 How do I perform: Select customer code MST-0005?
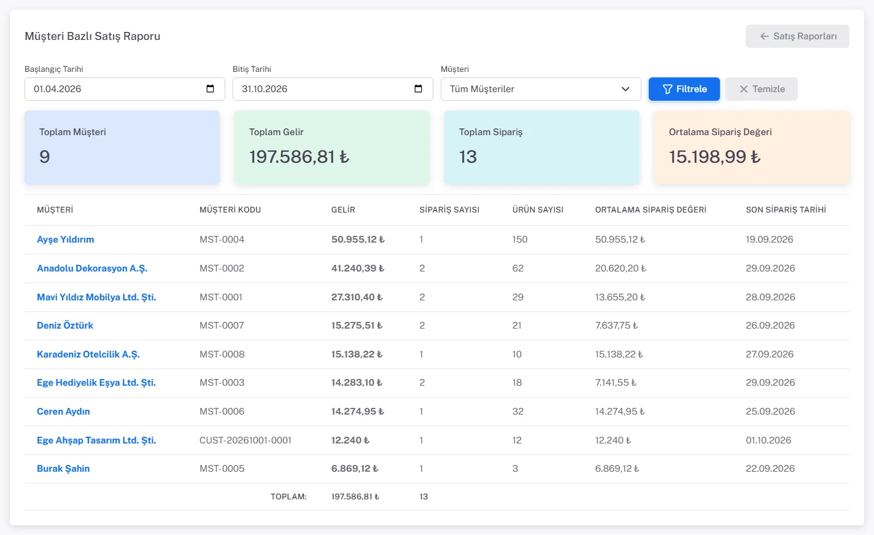[222, 469]
